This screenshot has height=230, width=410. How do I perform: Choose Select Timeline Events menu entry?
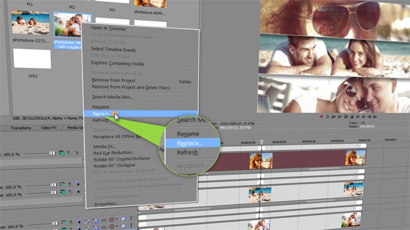[x=114, y=50]
